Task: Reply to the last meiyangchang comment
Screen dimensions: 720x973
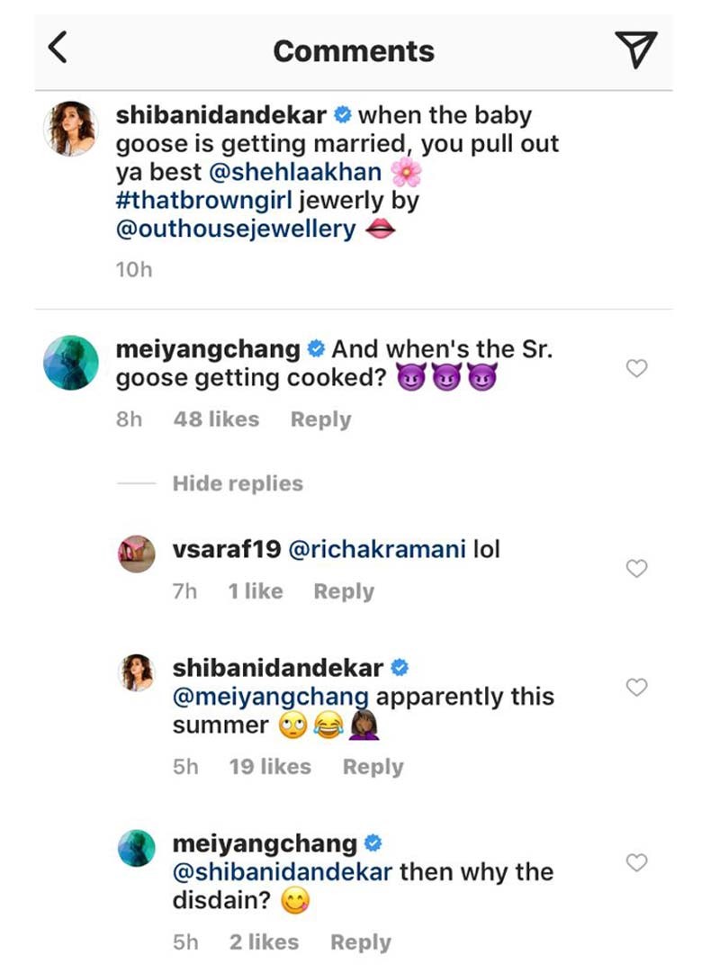Action: coord(360,942)
